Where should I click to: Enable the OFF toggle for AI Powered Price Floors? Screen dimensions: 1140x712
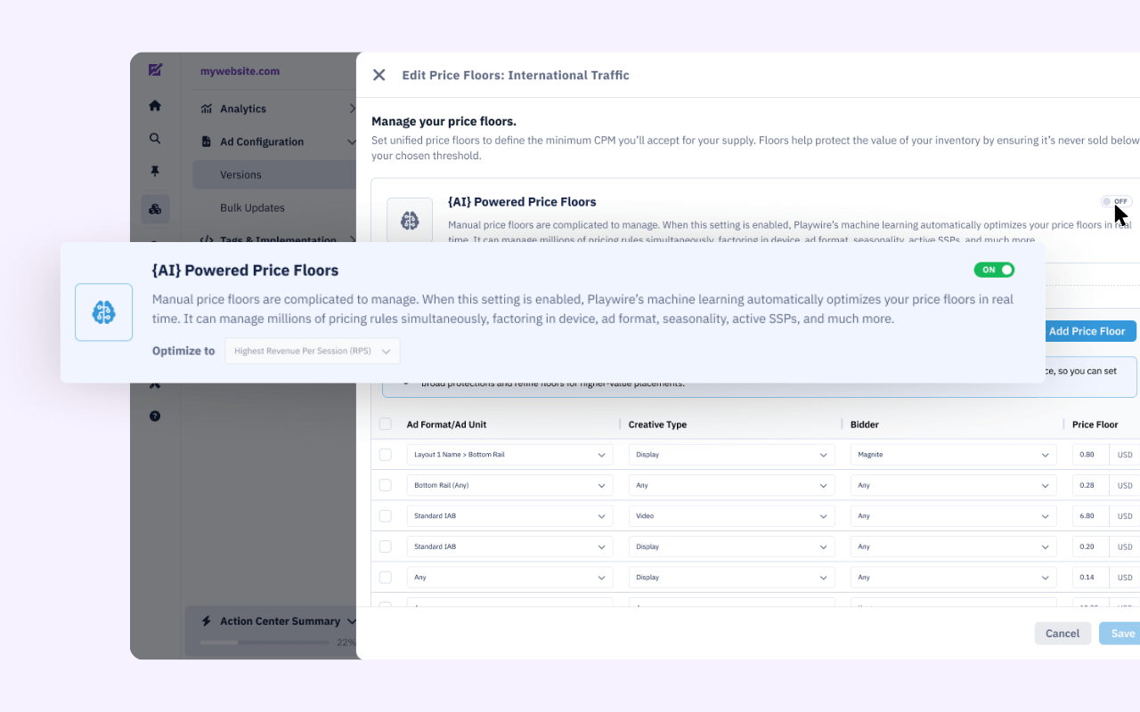(x=1116, y=201)
